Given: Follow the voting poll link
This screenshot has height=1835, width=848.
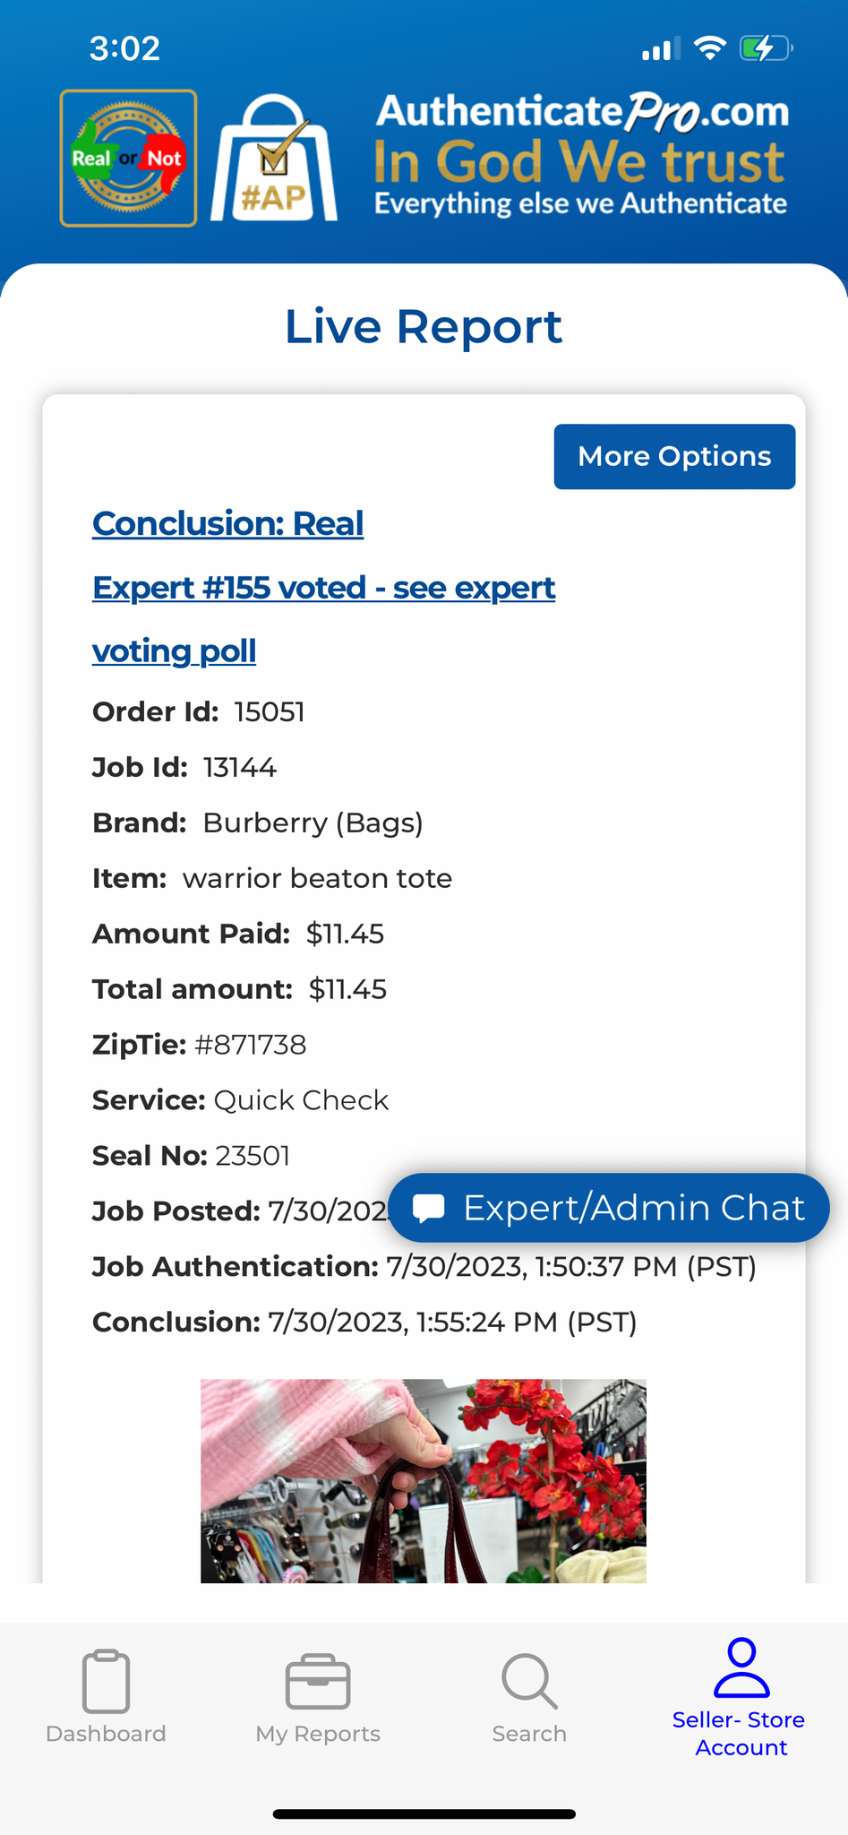Looking at the screenshot, I should tap(174, 650).
